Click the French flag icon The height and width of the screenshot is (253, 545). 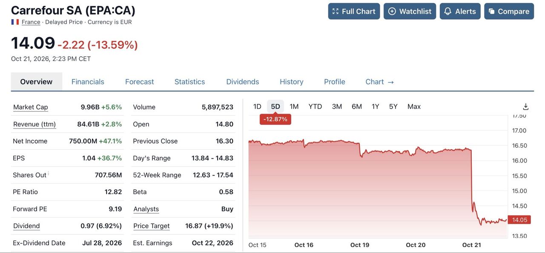(15, 22)
